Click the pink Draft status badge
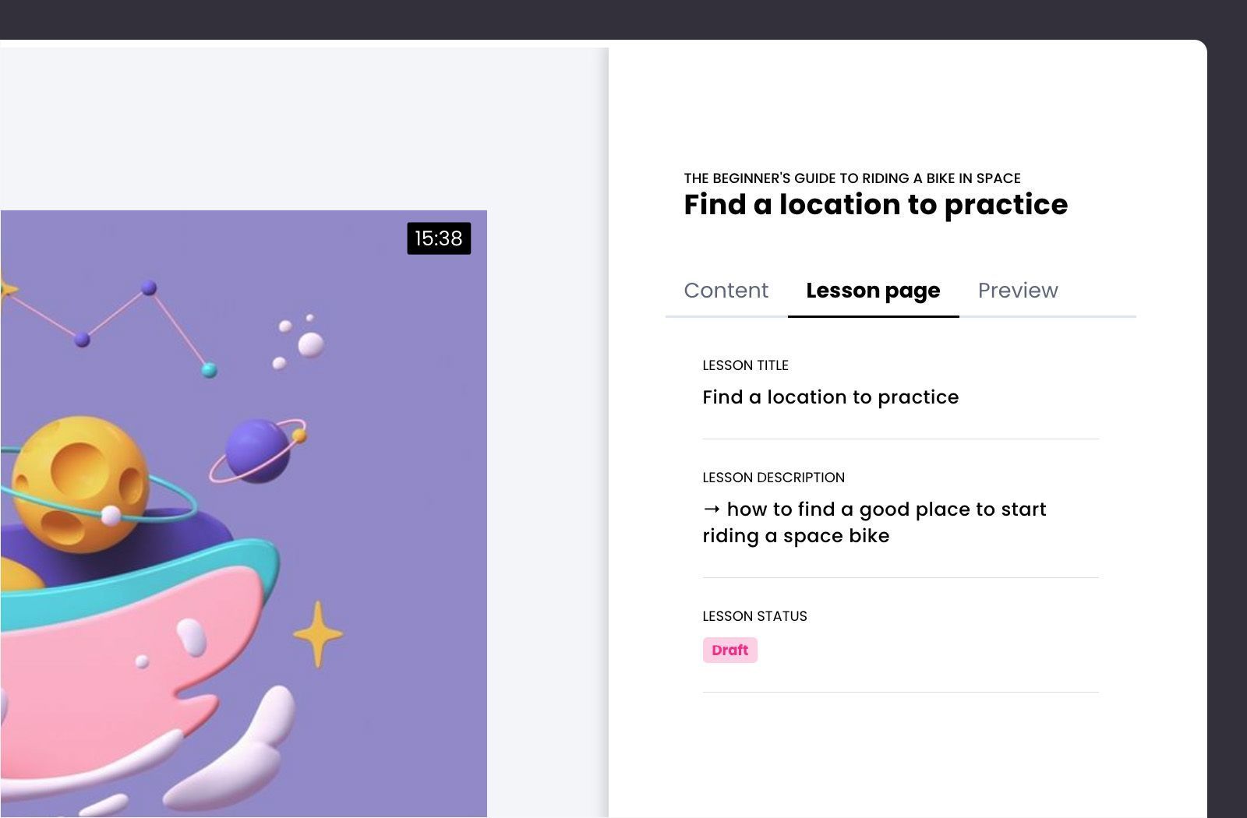This screenshot has height=818, width=1247. pos(729,651)
